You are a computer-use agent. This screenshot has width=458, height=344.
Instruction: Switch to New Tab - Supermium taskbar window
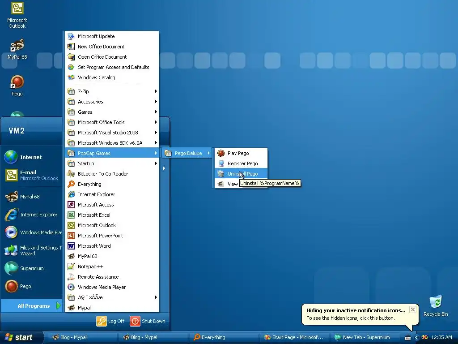pyautogui.click(x=365, y=337)
